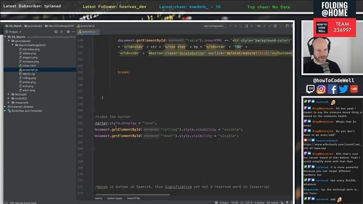Viewport: 363px width, 204px height.
Task: Click the fold marker beside line 158
Action: coord(93,97)
